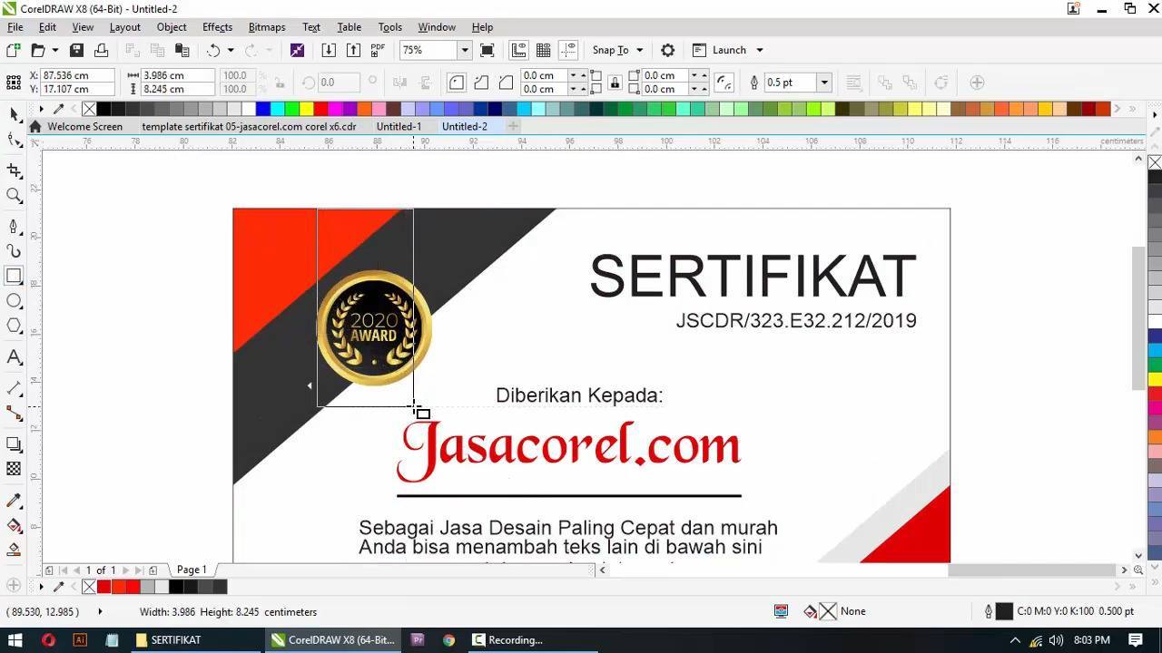The width and height of the screenshot is (1162, 653).
Task: Select the Zoom tool magnifier
Action: (x=14, y=195)
